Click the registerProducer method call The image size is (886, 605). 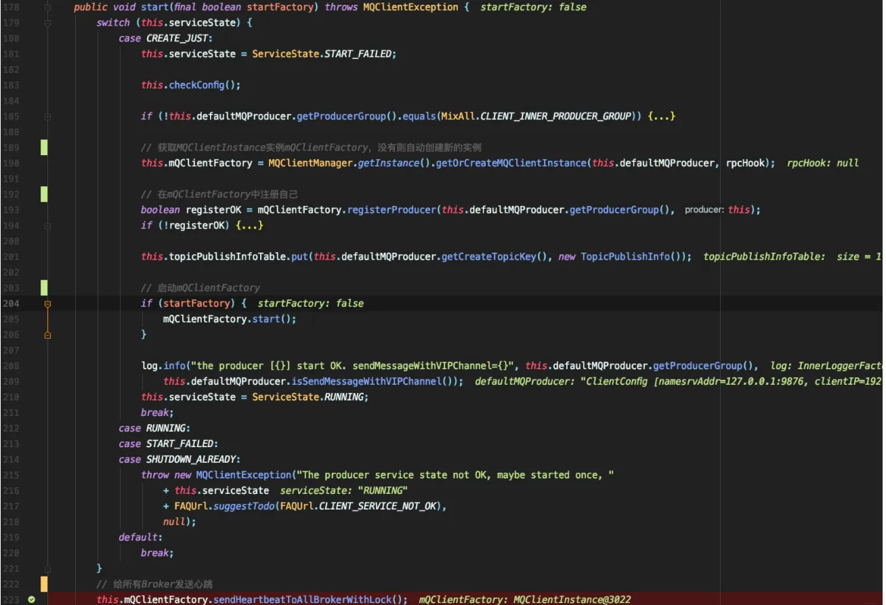tap(392, 210)
